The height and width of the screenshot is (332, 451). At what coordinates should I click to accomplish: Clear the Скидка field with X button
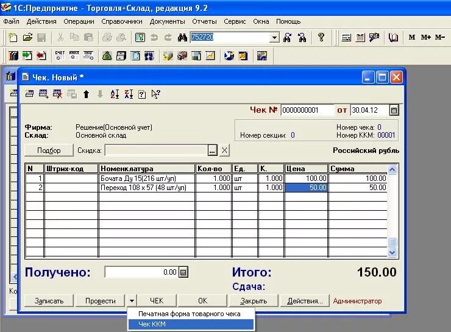click(224, 150)
